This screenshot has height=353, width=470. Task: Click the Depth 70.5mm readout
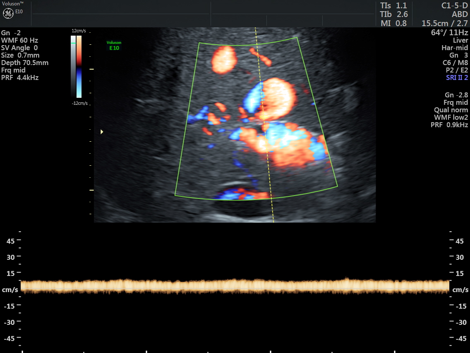25,63
